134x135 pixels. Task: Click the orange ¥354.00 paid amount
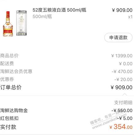[x=121, y=127]
